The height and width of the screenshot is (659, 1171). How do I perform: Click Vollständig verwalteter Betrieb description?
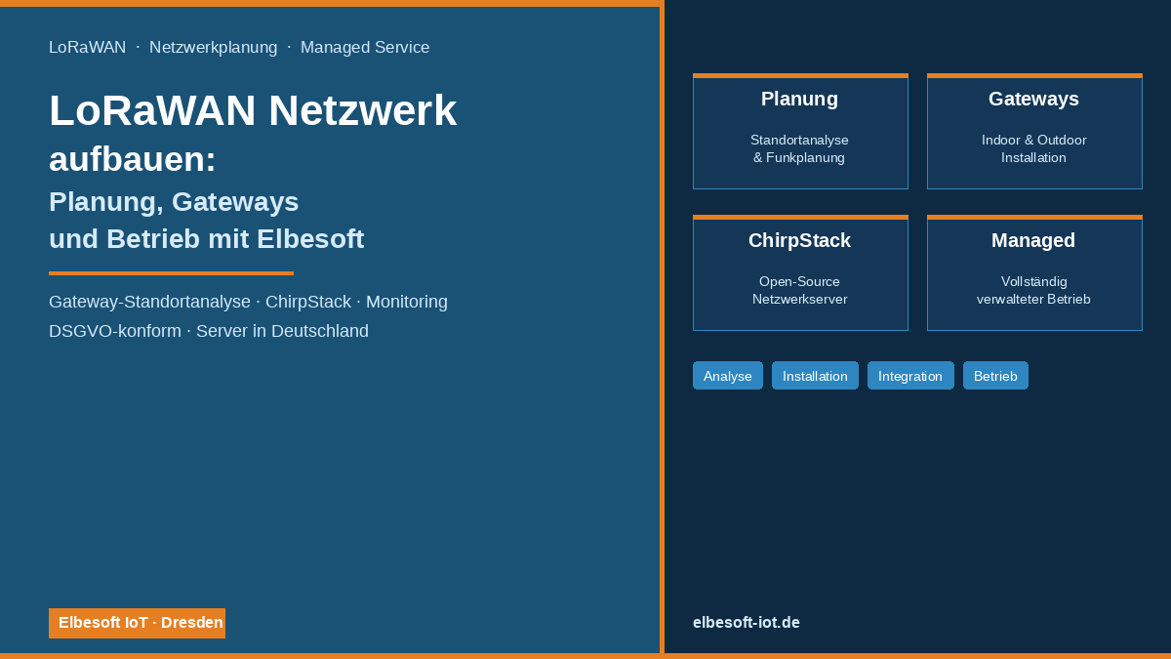click(1034, 290)
